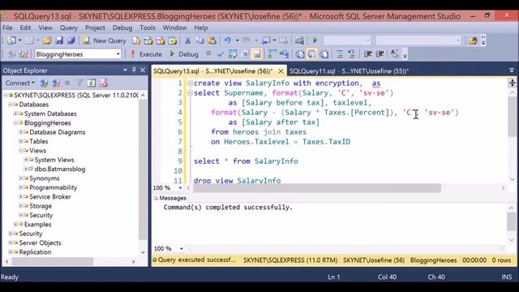Viewport: 519px width, 292px height.
Task: Click the Parse checkmark icon
Action: (221, 54)
